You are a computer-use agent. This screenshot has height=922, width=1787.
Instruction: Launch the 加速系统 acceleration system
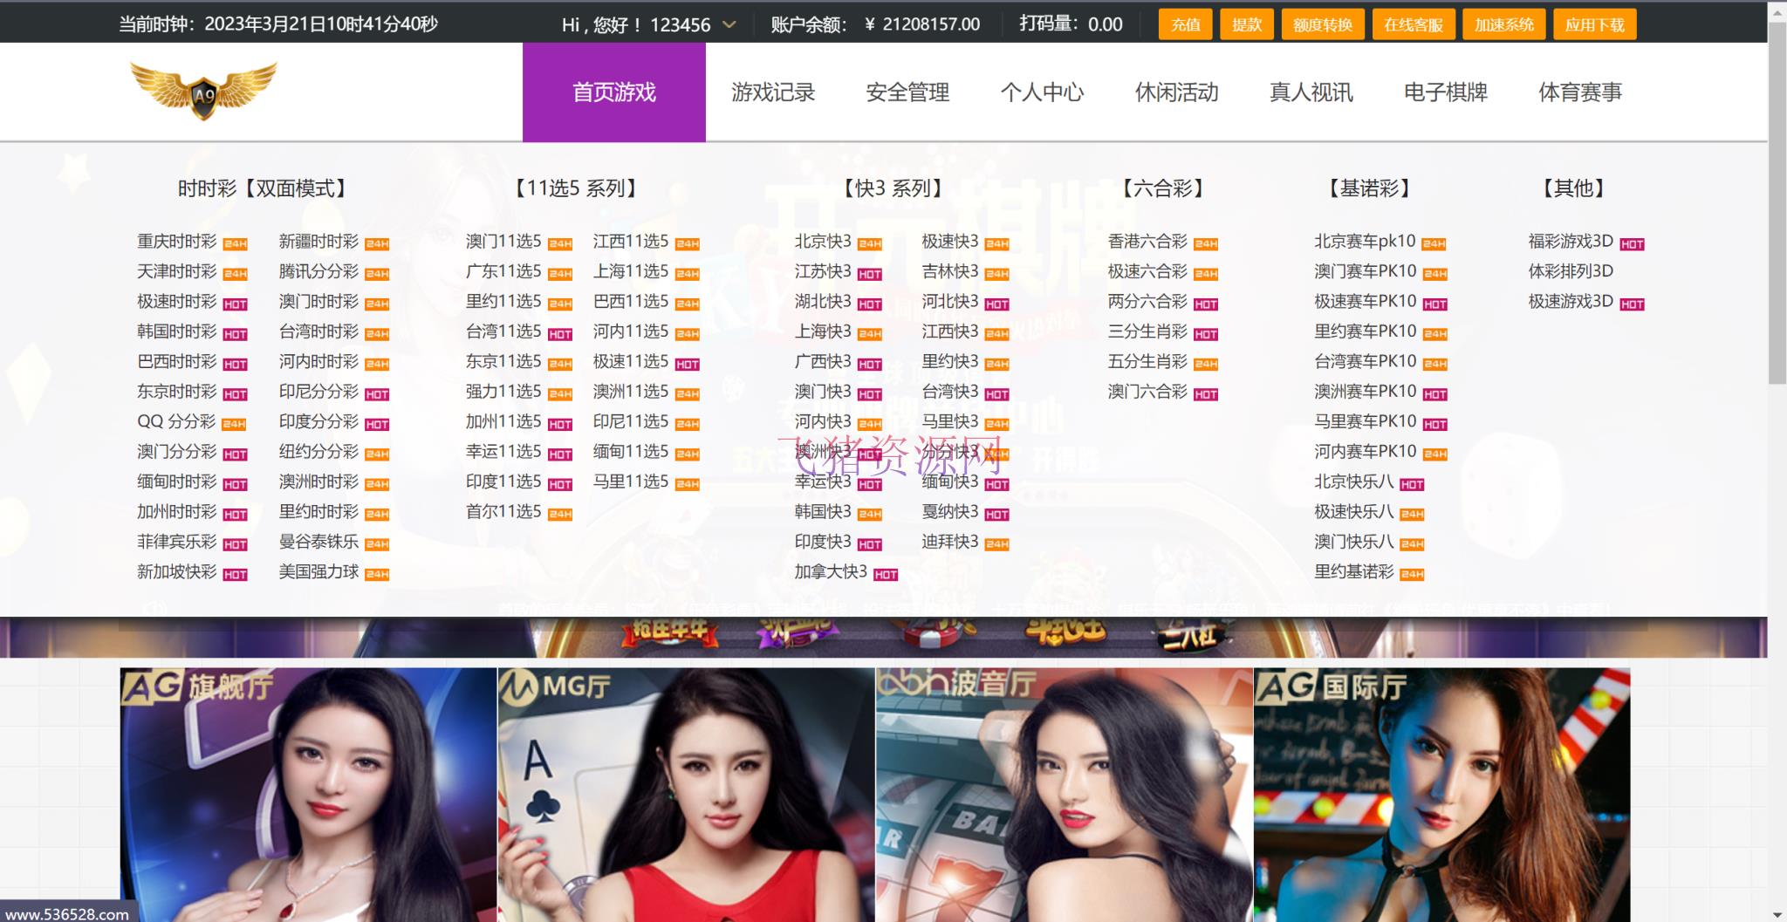click(x=1503, y=24)
